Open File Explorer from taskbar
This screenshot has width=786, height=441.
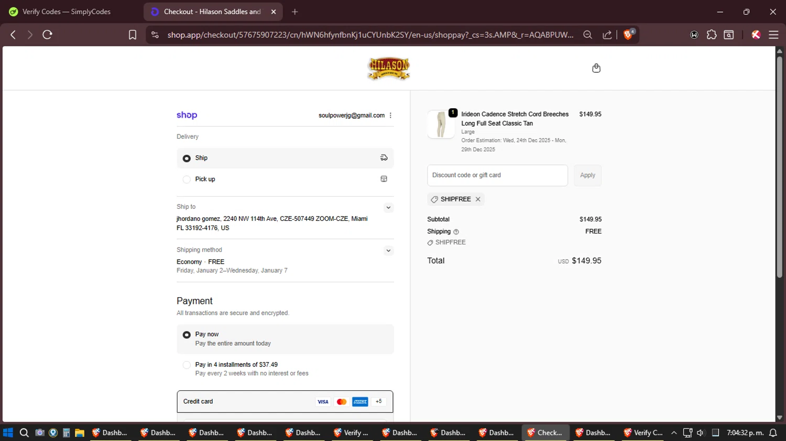(x=80, y=433)
